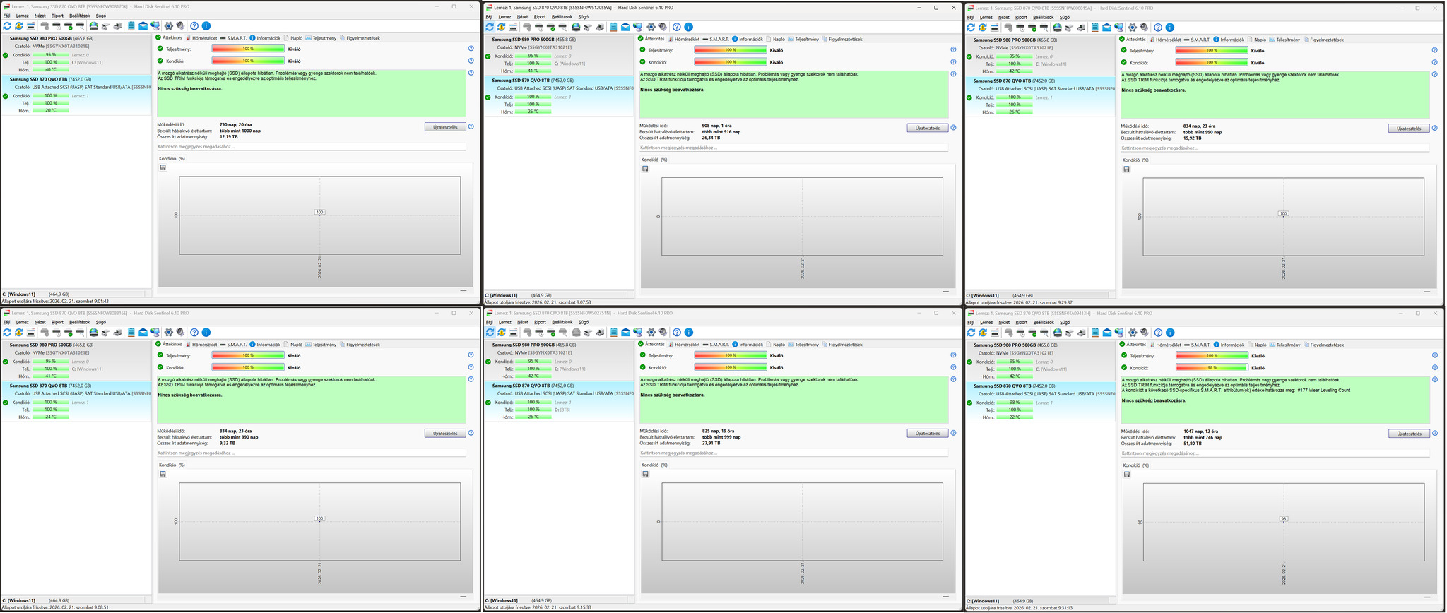This screenshot has width=1447, height=613.
Task: Click Teljesítmény 100 % bar in 790 nap window
Action: click(248, 49)
